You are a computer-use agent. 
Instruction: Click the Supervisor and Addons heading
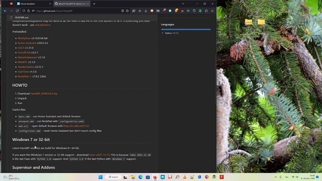coord(34,167)
